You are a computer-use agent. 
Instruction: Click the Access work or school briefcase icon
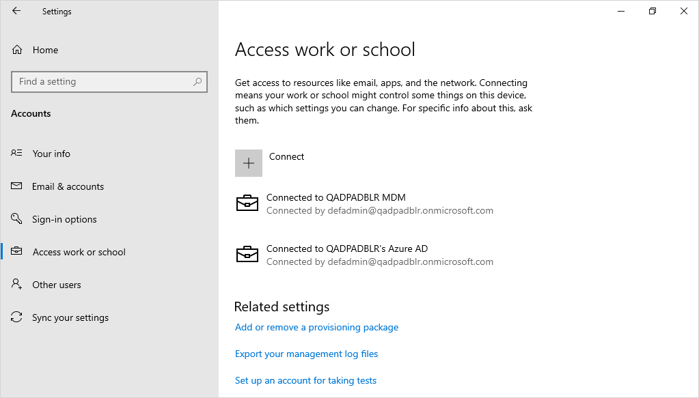16,251
